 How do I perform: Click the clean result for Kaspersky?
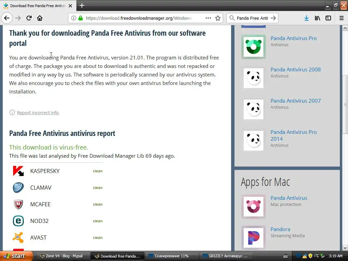coord(98,171)
